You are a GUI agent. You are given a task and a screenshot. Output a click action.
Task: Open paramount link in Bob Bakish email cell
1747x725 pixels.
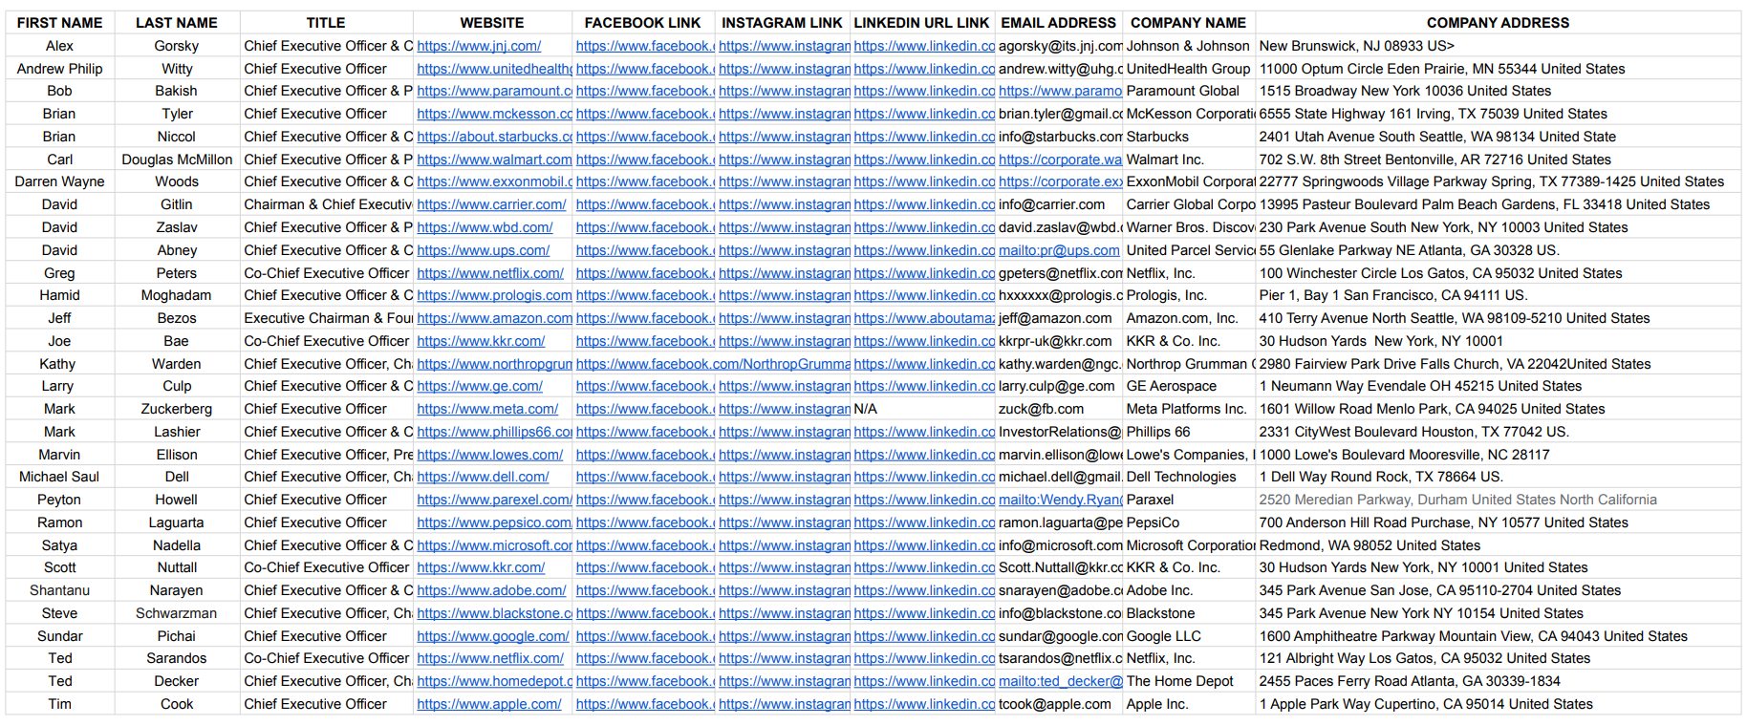pos(1061,91)
